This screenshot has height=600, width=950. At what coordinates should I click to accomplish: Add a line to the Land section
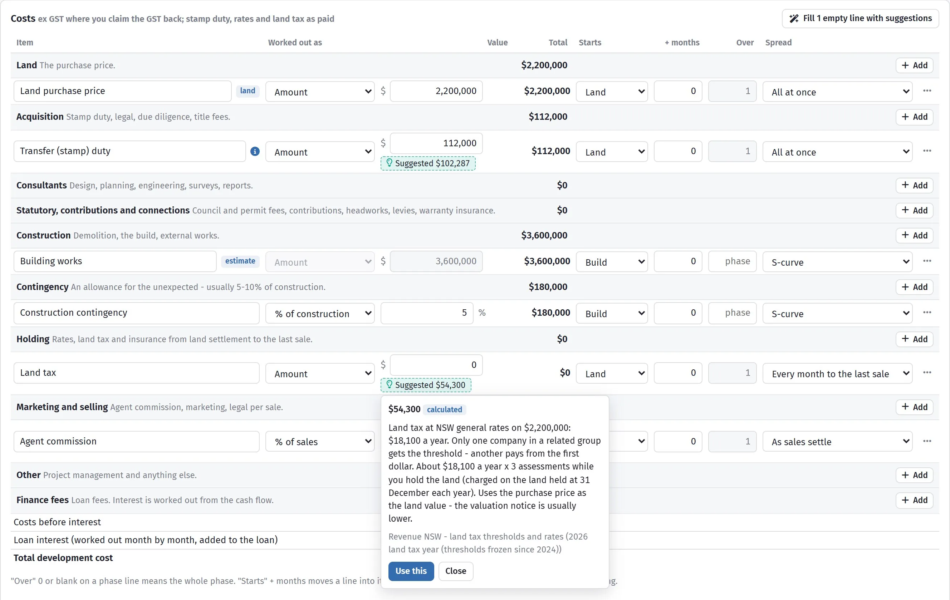click(x=914, y=65)
